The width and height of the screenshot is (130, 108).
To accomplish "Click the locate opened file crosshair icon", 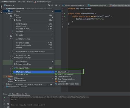I will pos(49,5).
